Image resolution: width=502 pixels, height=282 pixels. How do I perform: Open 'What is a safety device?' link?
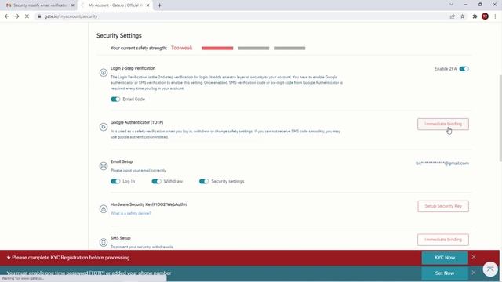coord(131,213)
